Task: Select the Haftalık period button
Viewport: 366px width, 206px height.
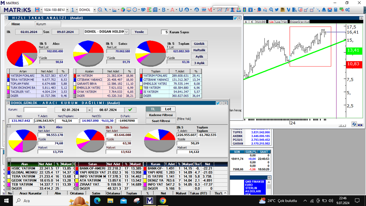Action: 199,50
